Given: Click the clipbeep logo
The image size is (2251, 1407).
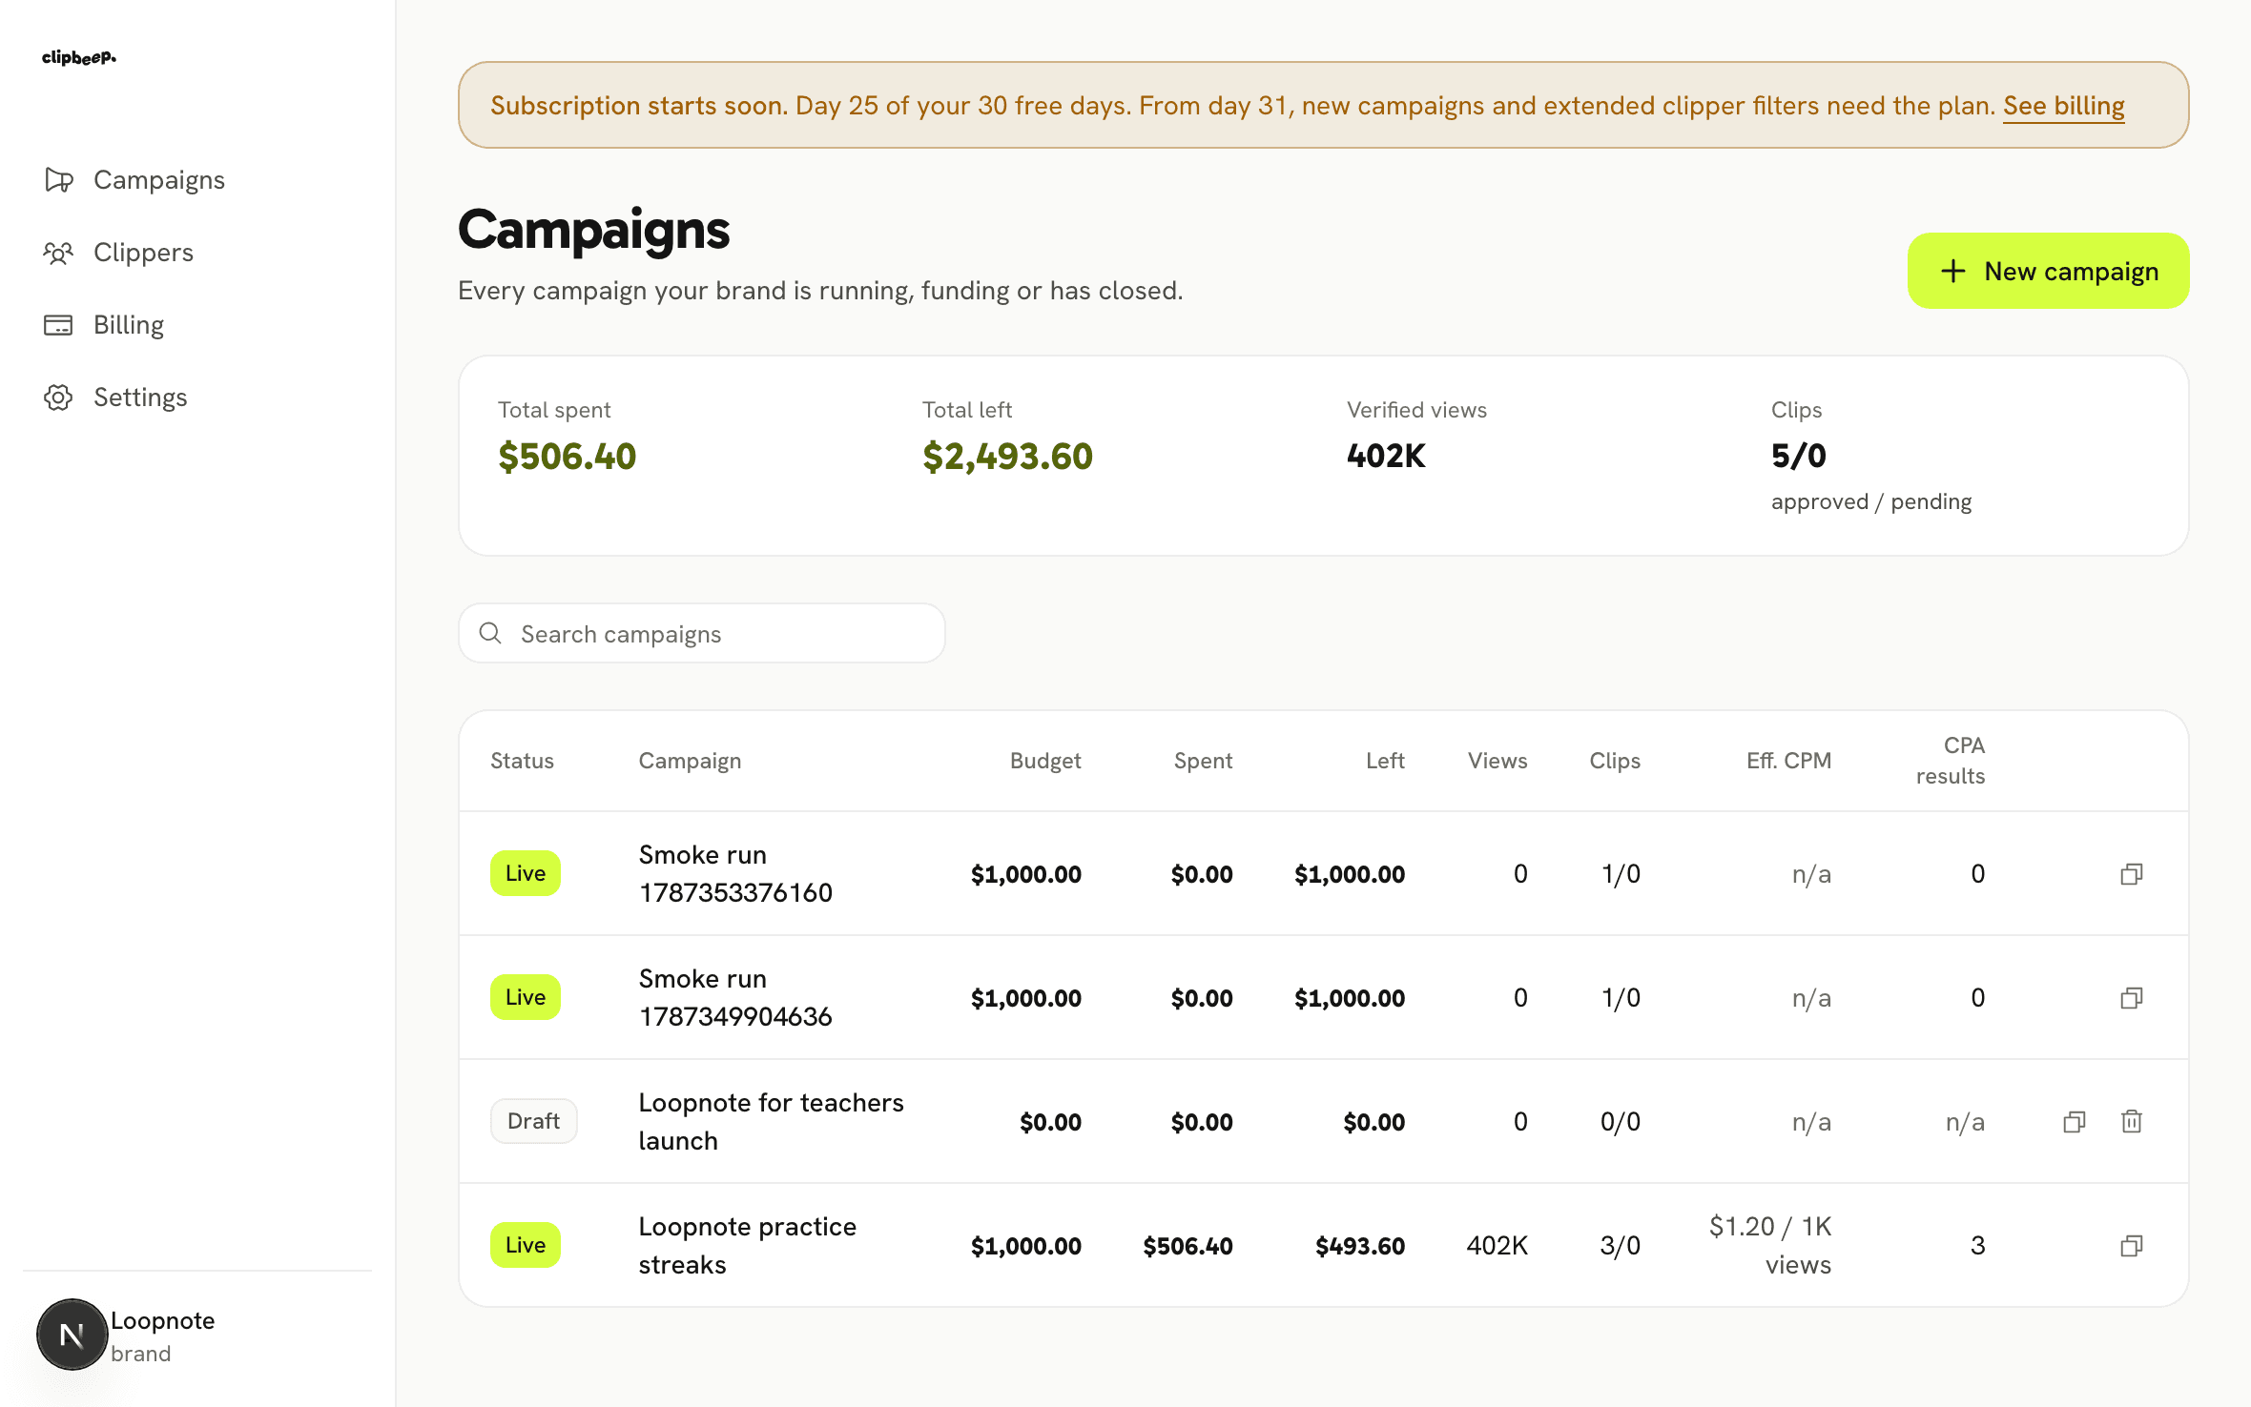Looking at the screenshot, I should click(x=79, y=57).
